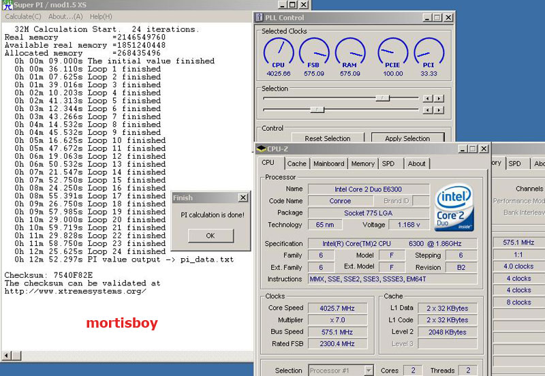Click right arrow of the upper selection slider

[439, 99]
